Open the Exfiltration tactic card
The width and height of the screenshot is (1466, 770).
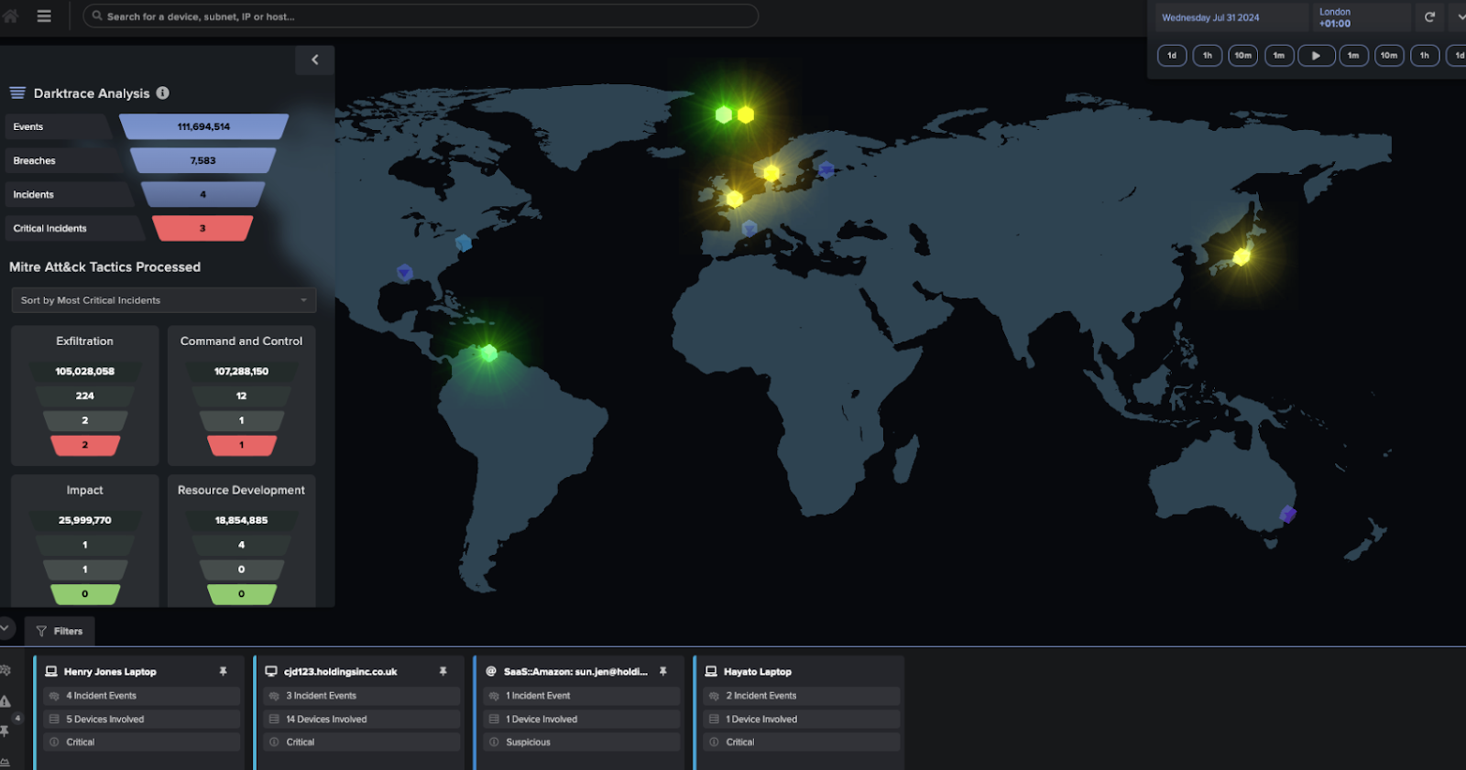[85, 396]
